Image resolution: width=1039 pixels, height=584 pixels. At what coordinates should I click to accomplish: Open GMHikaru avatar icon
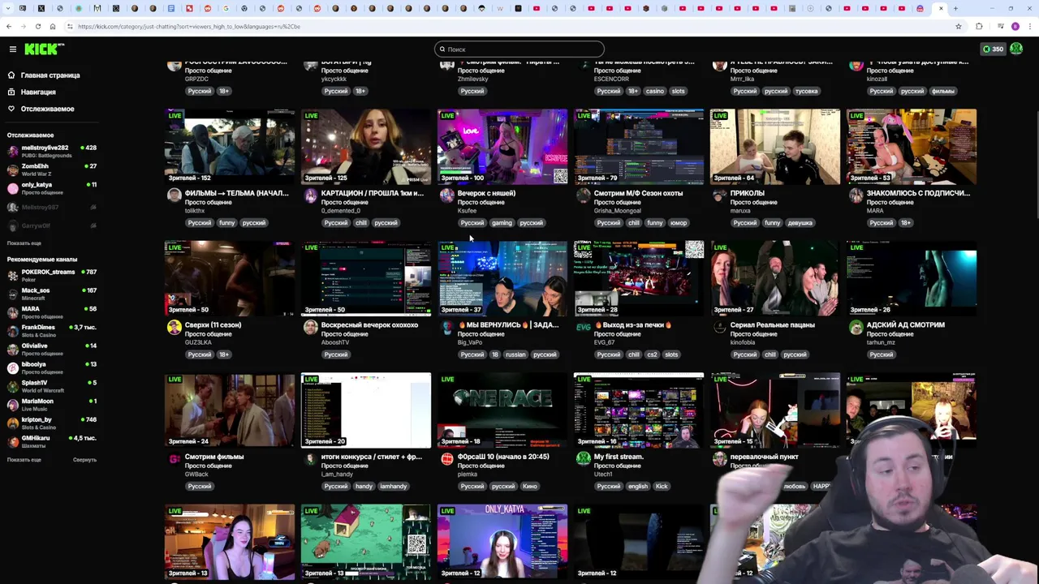(12, 441)
